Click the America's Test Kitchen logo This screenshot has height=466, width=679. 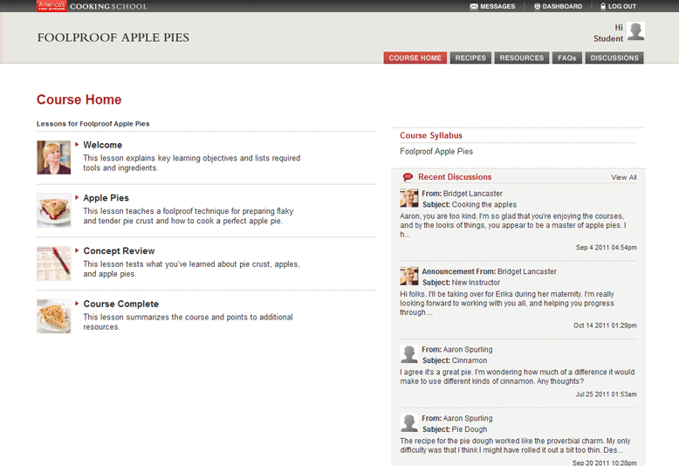click(51, 5)
